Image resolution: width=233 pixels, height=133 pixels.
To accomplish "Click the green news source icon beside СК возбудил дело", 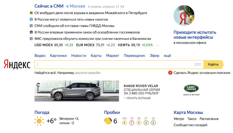I will [x=31, y=13].
